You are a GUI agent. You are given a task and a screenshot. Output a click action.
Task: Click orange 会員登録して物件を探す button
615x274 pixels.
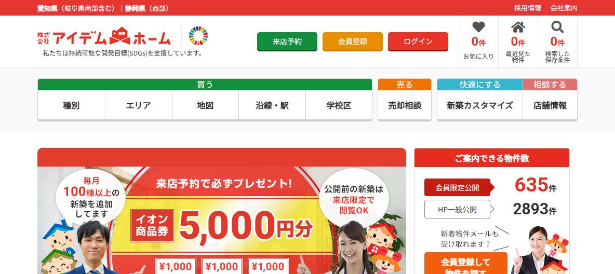[x=465, y=264]
